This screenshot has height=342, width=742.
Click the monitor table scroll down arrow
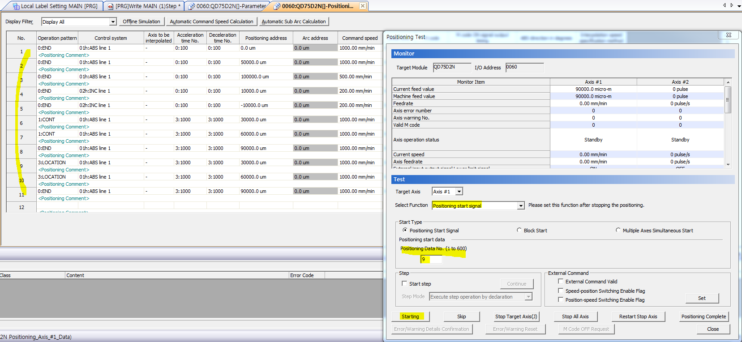[728, 165]
